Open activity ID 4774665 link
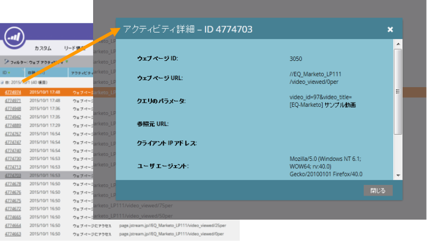 [13, 217]
